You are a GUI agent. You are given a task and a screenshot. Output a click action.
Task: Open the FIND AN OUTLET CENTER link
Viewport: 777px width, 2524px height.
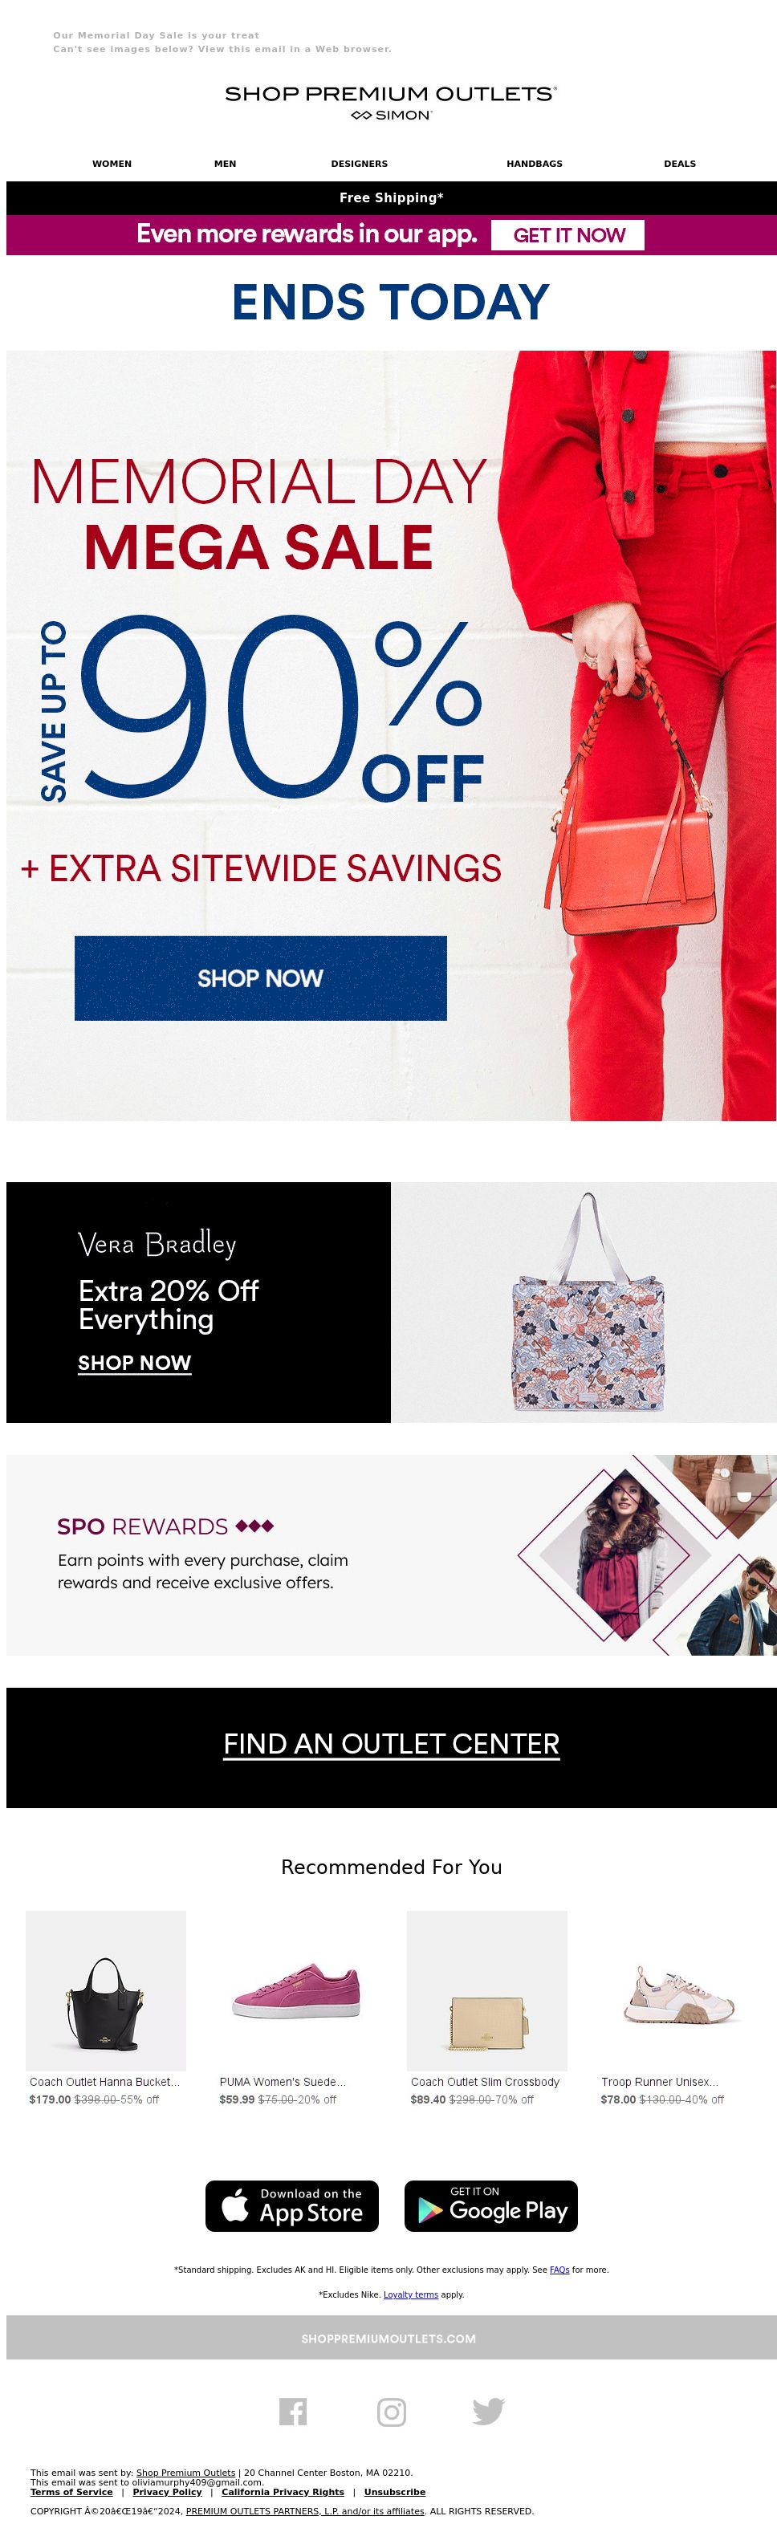(x=391, y=1744)
